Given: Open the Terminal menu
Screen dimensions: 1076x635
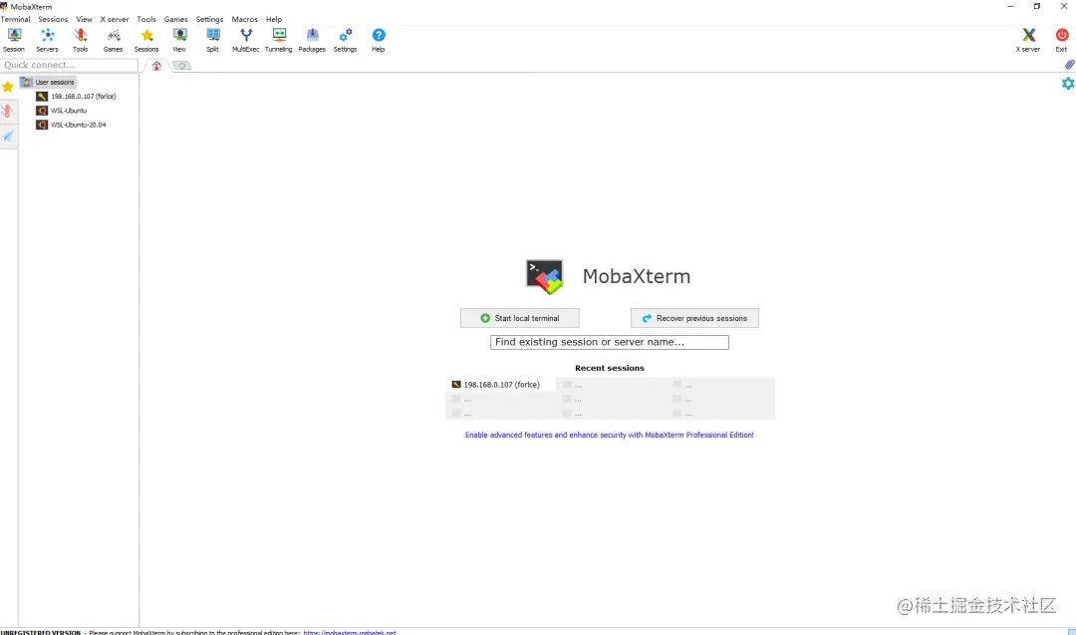Looking at the screenshot, I should coord(16,19).
